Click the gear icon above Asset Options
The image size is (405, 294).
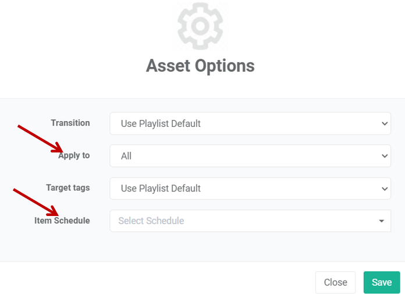click(200, 26)
